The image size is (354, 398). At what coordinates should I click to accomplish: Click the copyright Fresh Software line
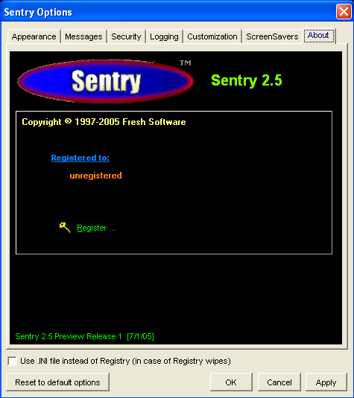tap(104, 122)
